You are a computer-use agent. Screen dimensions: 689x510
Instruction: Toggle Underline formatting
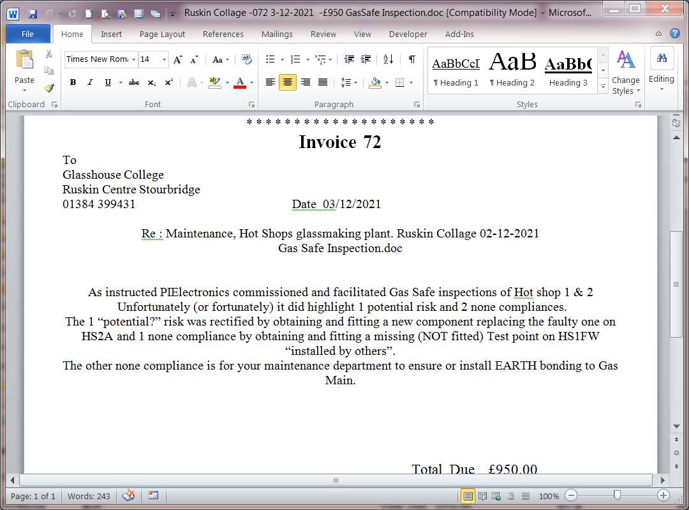[108, 82]
